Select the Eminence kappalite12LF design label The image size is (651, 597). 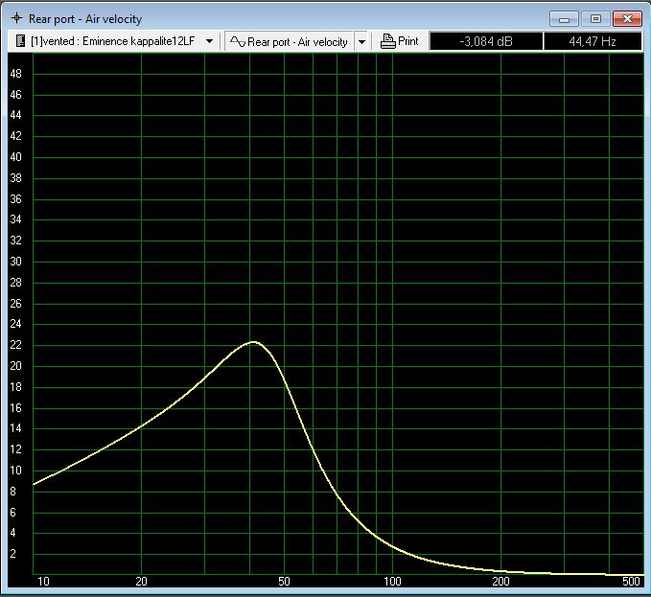click(115, 41)
